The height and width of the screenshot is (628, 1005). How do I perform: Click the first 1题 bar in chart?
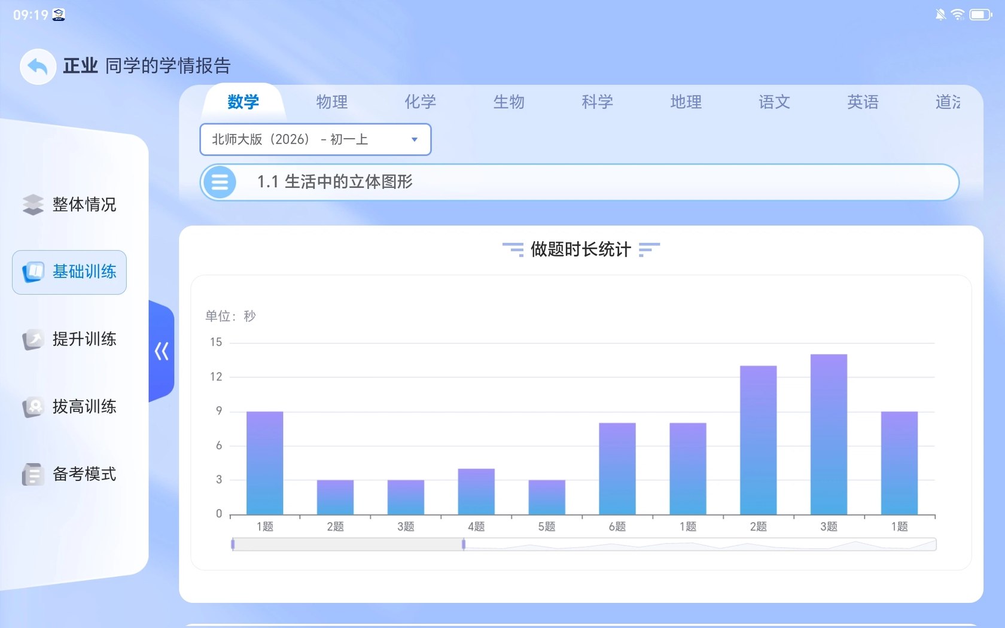[265, 463]
